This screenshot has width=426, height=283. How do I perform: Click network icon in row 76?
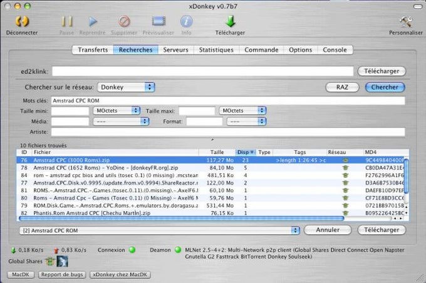(x=346, y=160)
